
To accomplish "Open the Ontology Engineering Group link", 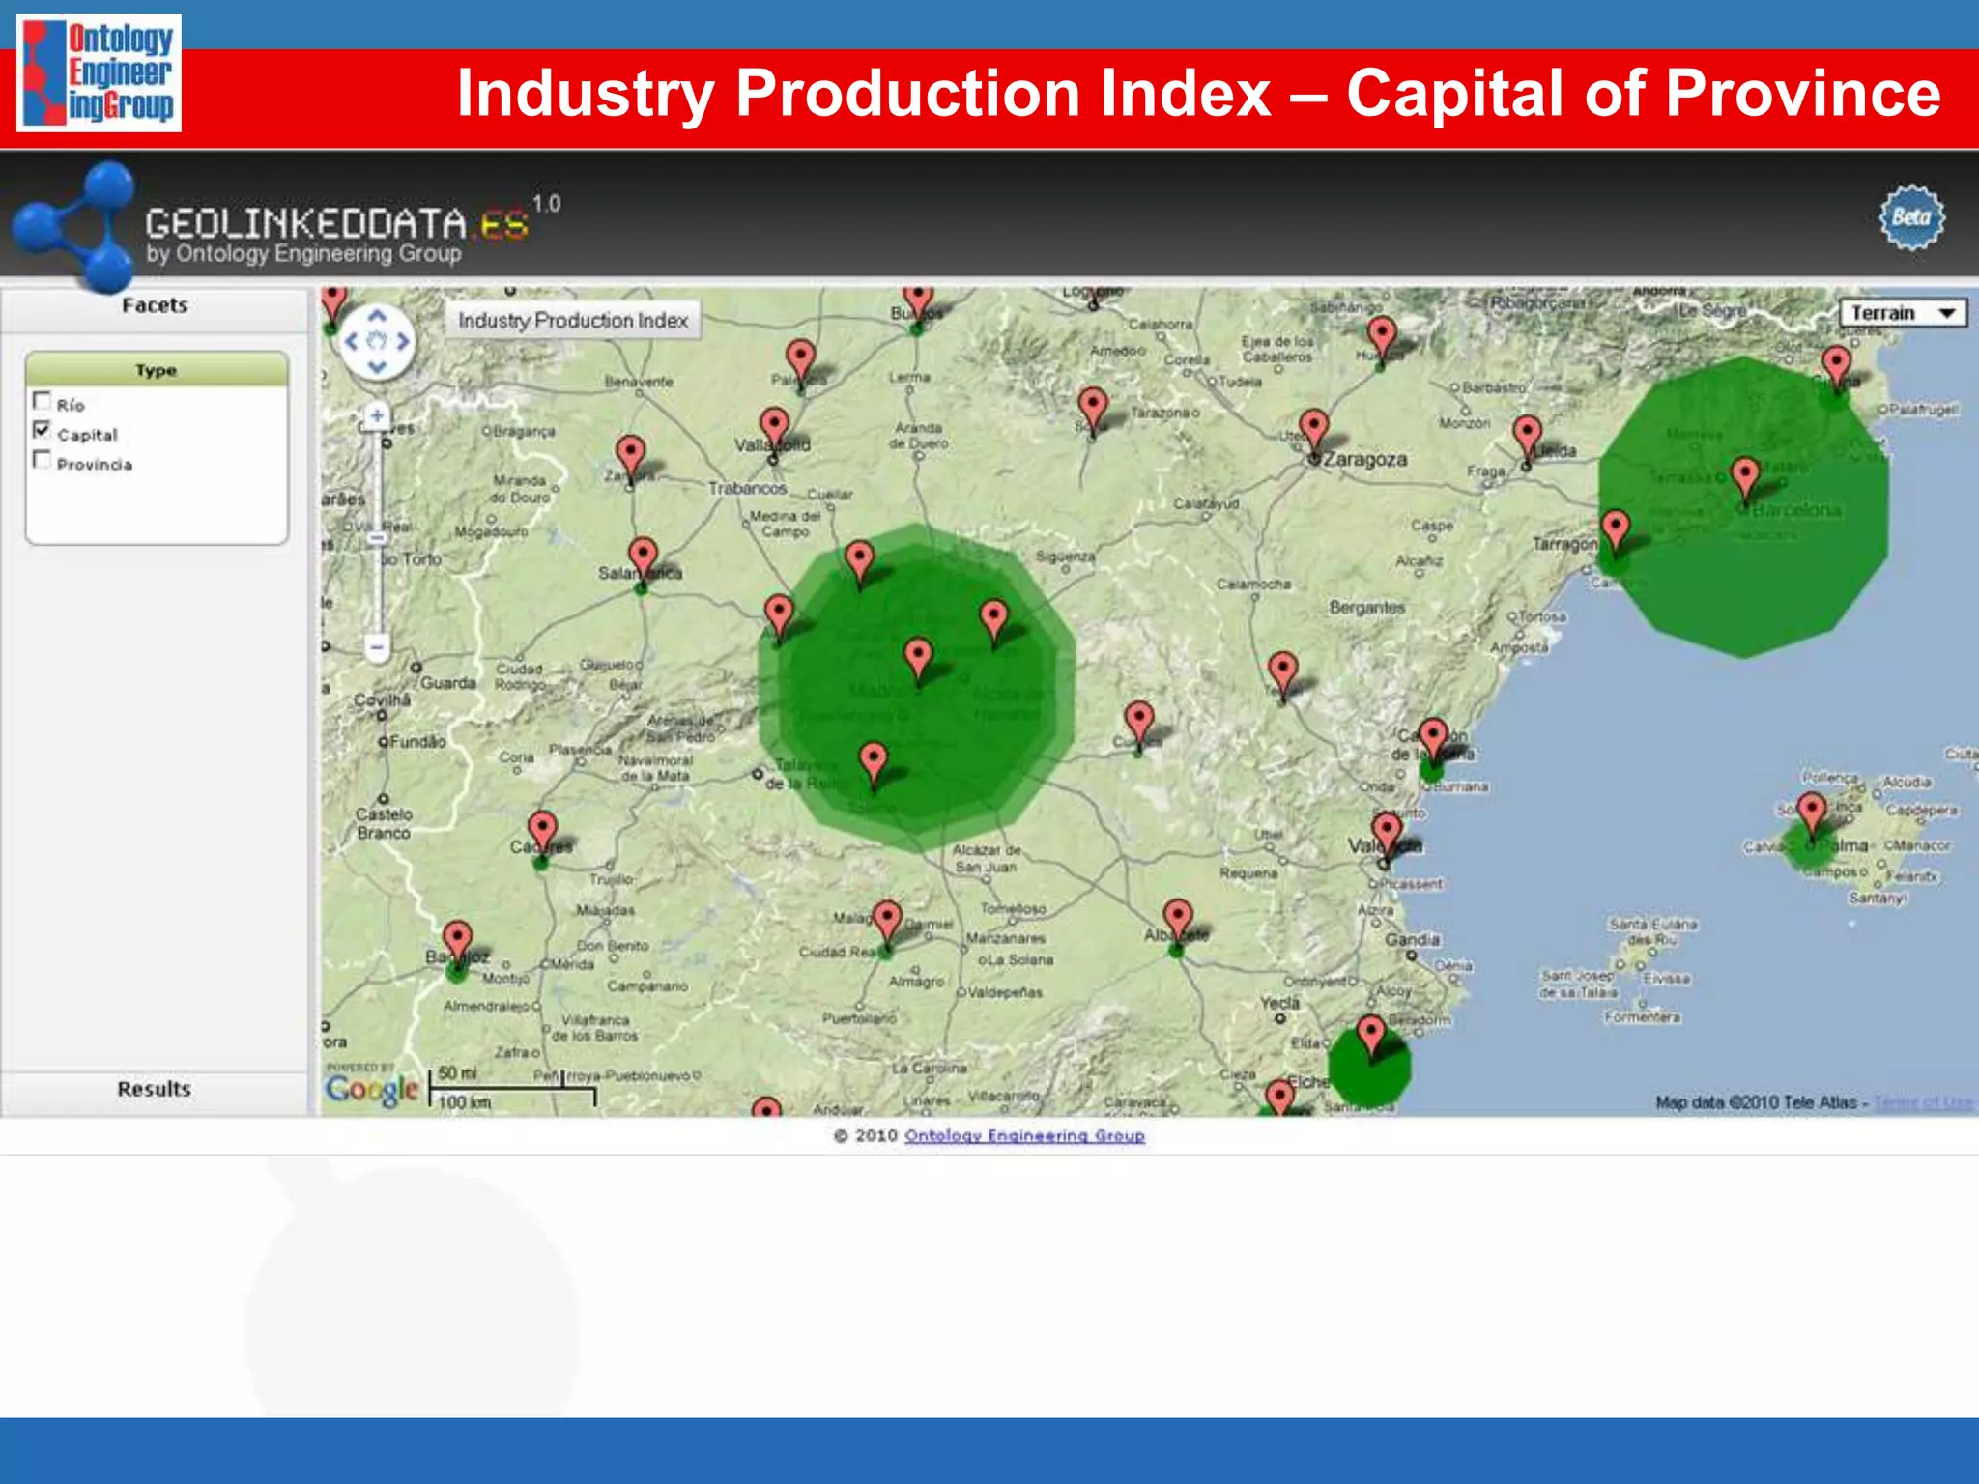I will 1023,1136.
